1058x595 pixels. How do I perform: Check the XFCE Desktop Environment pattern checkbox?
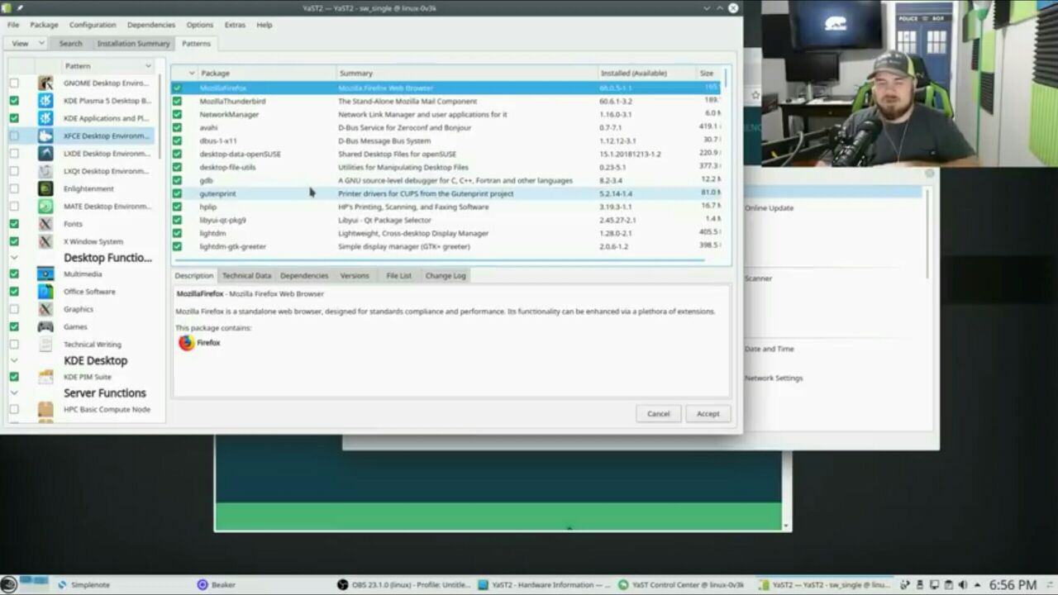(x=14, y=136)
